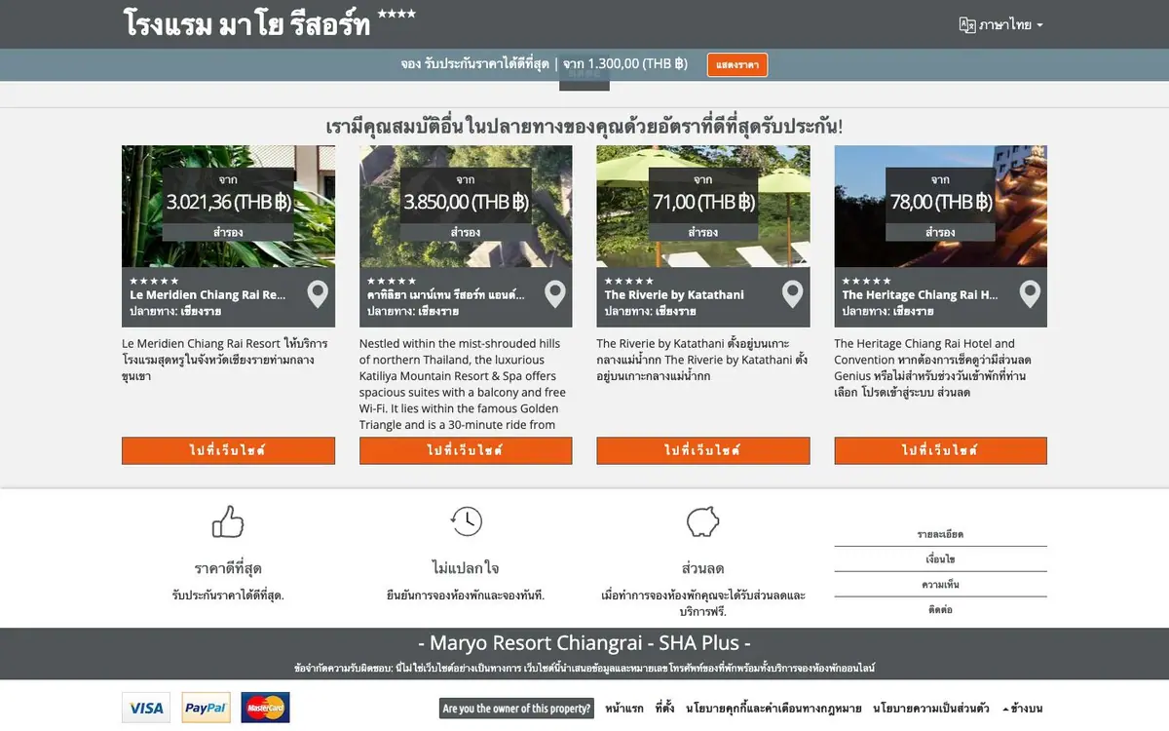Screen dimensions: 1169x731
Task: Click the piggy bank discount icon
Action: [703, 521]
